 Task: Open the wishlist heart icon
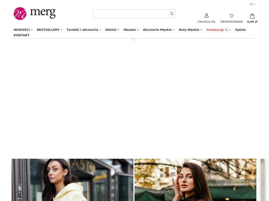coord(232,16)
